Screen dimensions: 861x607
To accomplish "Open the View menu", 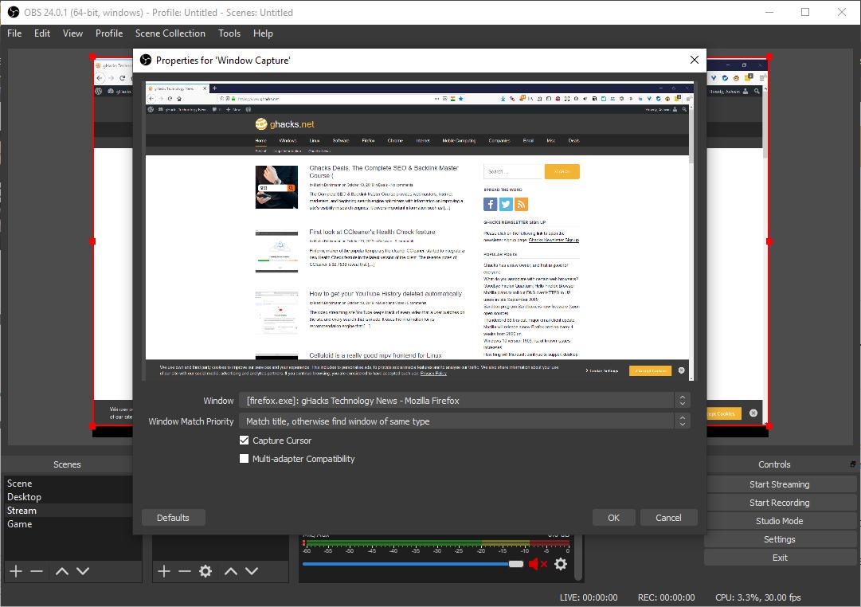I will tap(72, 33).
